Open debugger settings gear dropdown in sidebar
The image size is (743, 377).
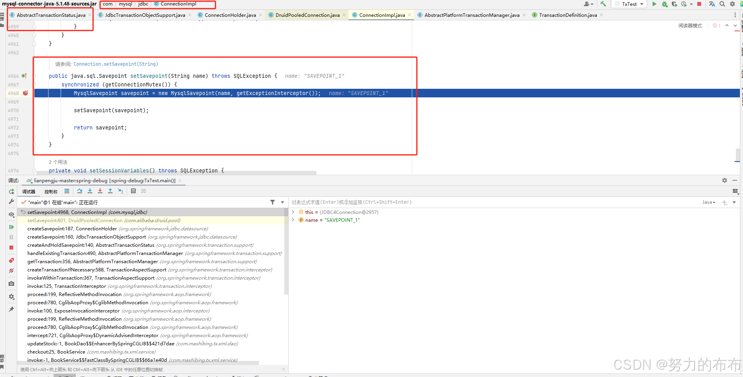click(11, 296)
